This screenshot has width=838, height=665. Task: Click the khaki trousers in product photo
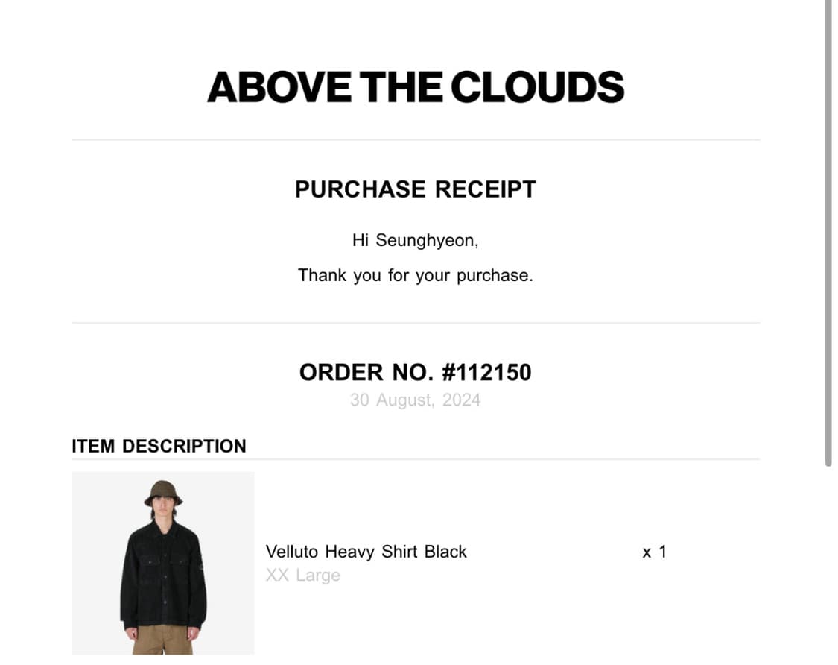click(x=162, y=640)
